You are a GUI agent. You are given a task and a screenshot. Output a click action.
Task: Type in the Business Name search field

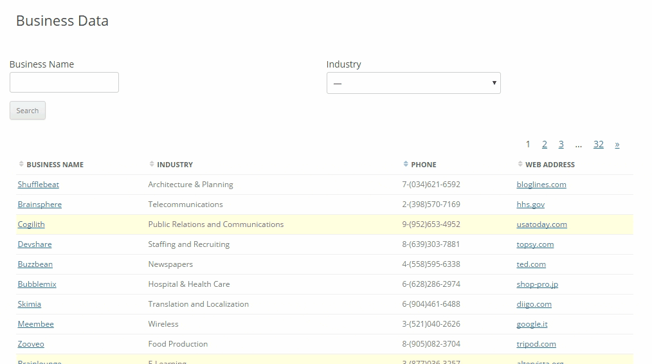tap(64, 82)
